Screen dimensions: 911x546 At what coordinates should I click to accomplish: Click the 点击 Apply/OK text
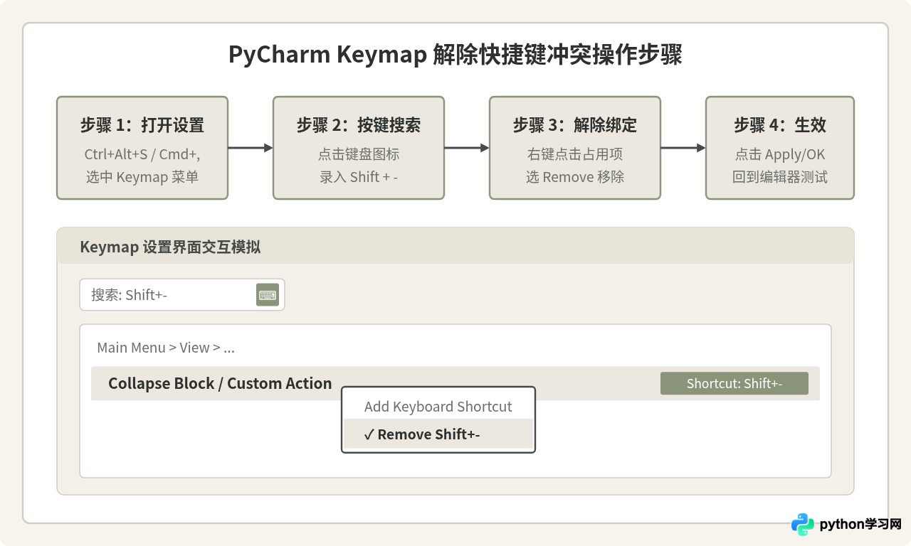pos(780,154)
